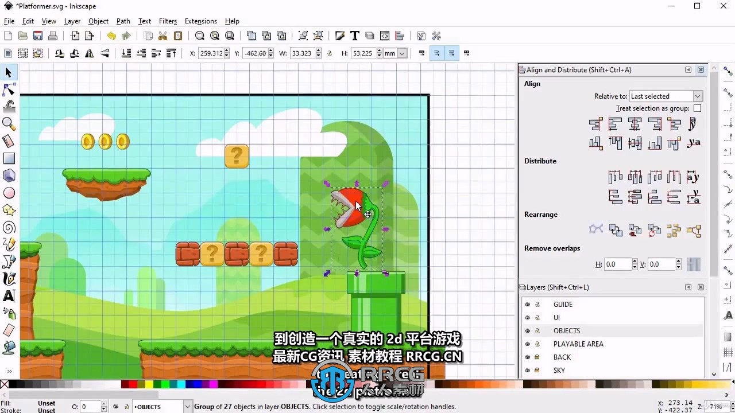Hide the PLAYABLE AREA layer
The image size is (735, 413).
527,344
